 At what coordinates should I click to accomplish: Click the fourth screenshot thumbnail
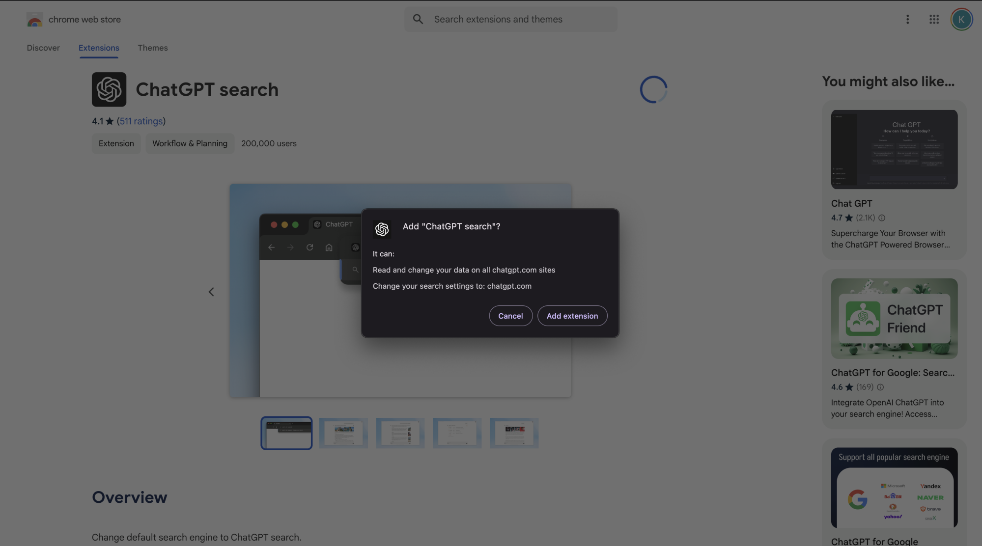tap(457, 433)
